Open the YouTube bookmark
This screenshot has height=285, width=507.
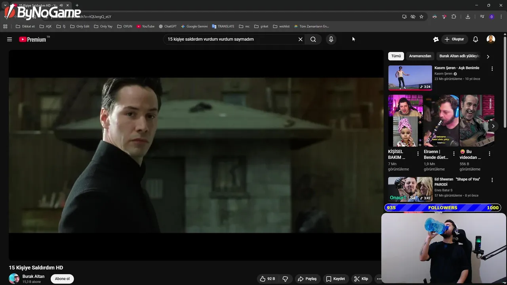coord(145,27)
